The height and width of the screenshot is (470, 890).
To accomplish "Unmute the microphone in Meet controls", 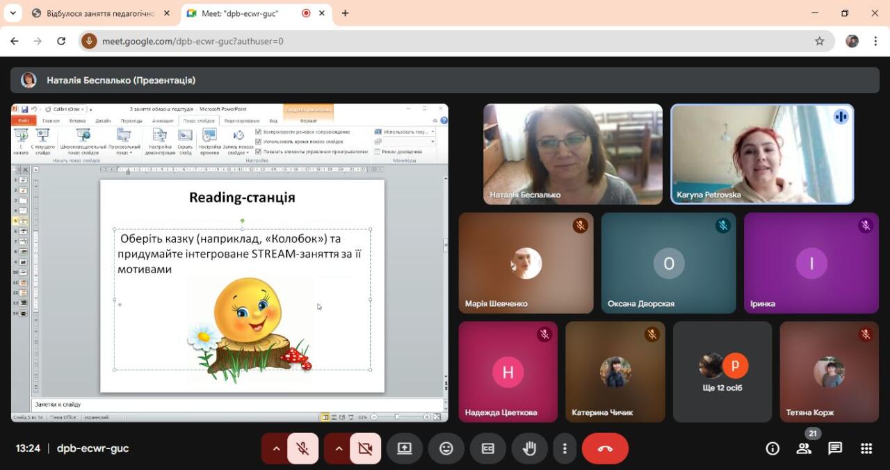I will coord(302,448).
